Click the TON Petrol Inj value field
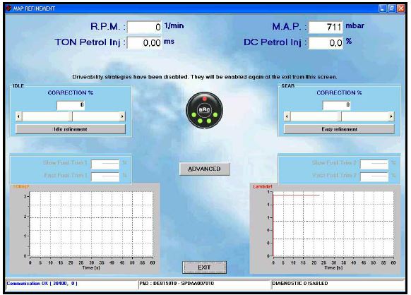The height and width of the screenshot is (295, 411). pos(144,43)
